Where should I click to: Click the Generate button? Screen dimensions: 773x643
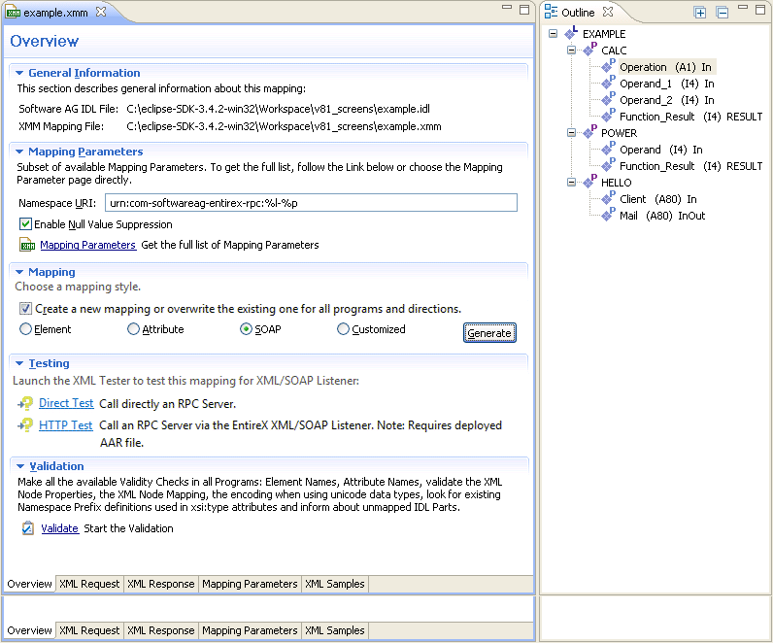tap(489, 333)
